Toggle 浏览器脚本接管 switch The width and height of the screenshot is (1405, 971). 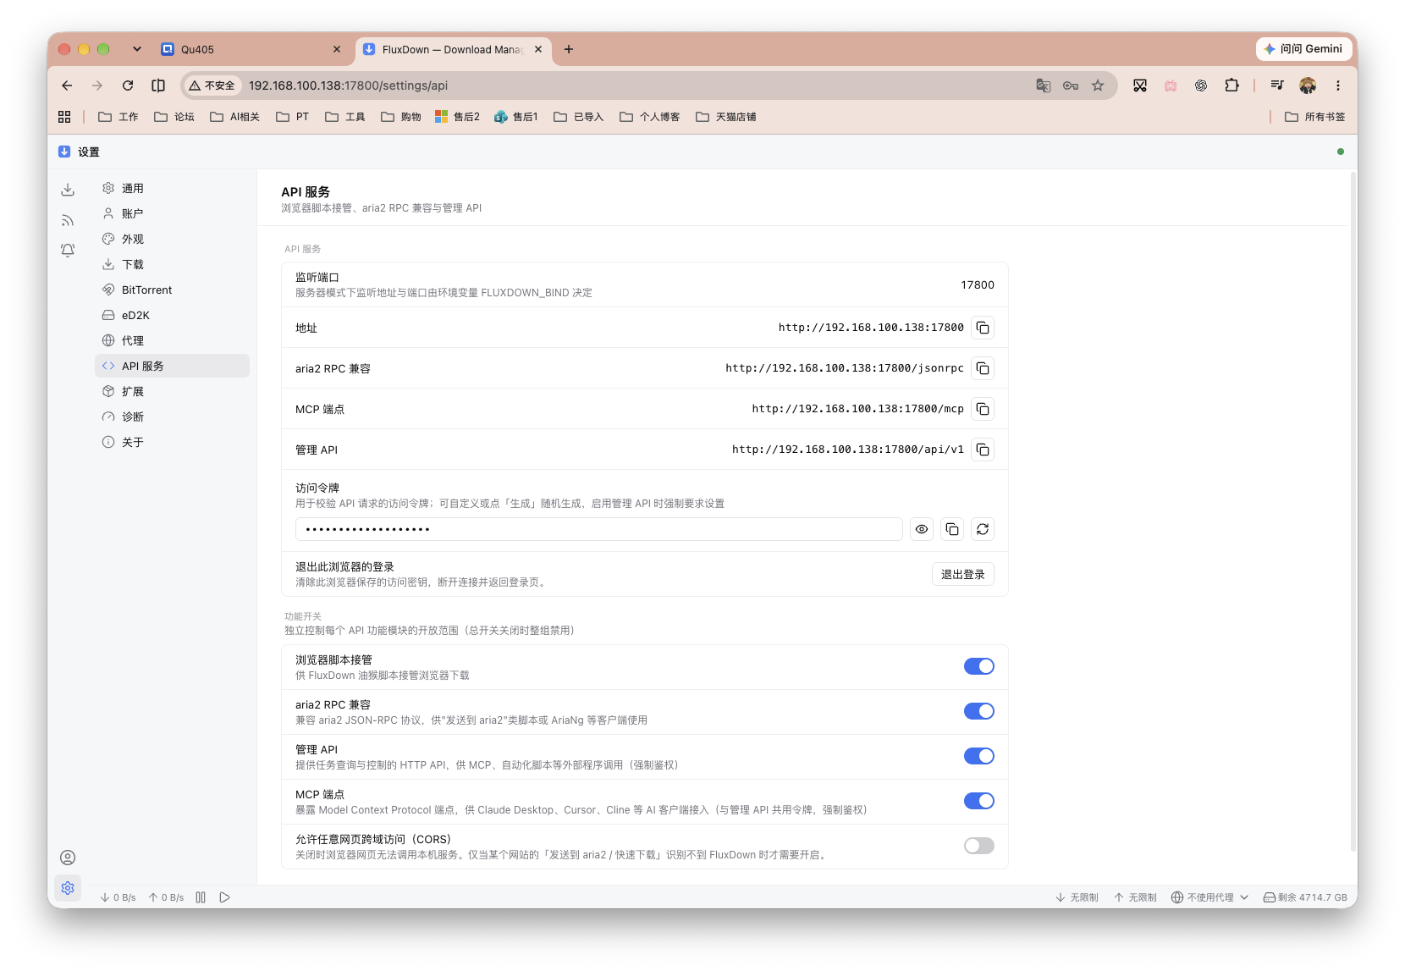pos(979,666)
